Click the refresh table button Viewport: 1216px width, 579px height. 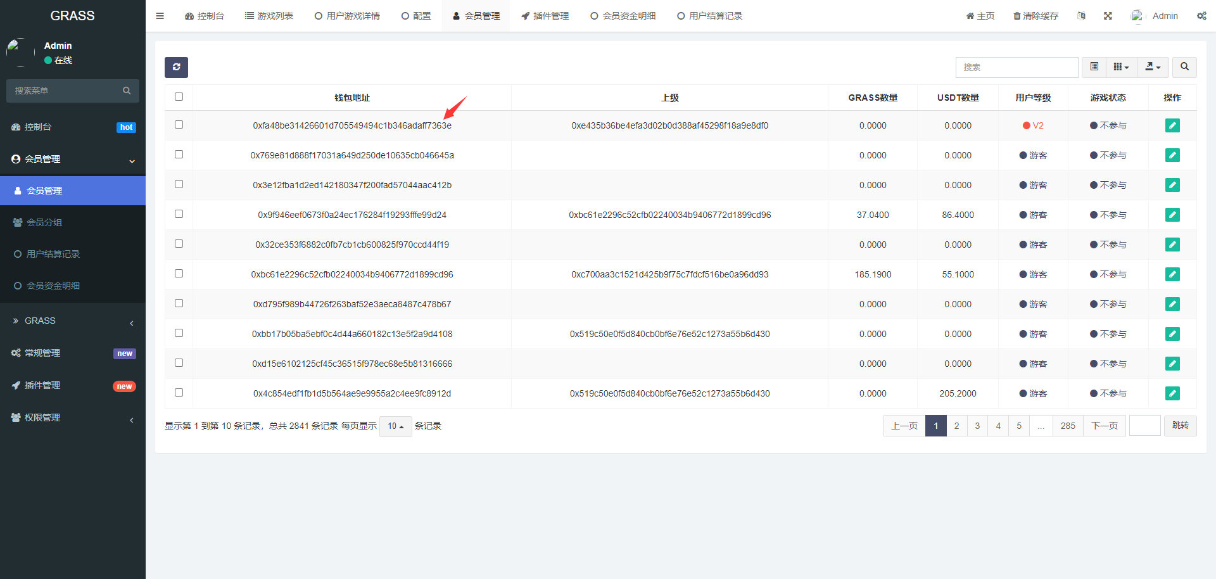176,67
